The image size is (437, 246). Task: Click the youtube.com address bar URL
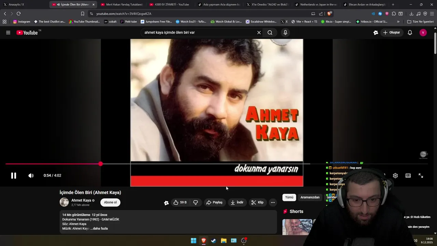tap(124, 14)
